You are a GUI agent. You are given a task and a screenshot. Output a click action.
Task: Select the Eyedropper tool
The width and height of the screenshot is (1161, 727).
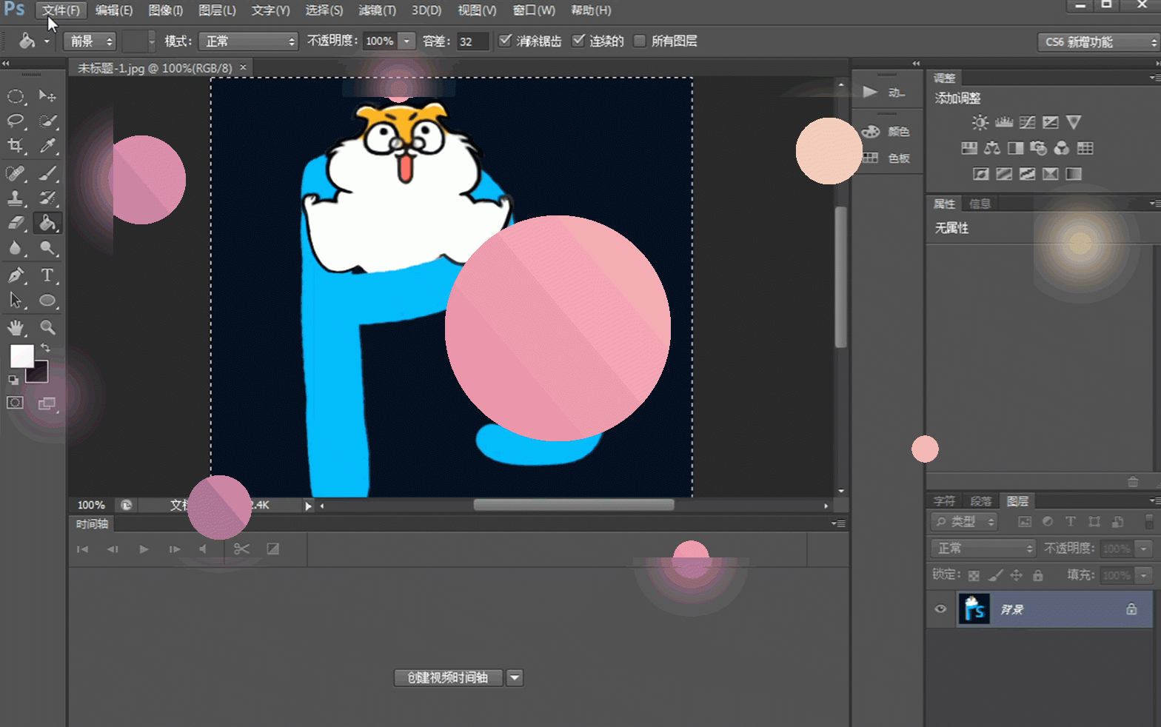point(47,146)
